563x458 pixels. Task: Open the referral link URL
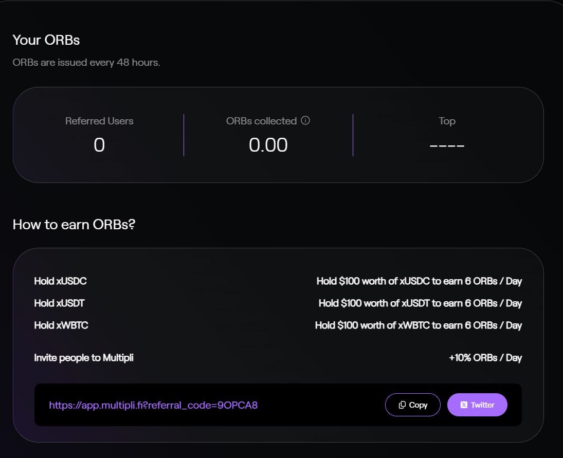pos(153,405)
